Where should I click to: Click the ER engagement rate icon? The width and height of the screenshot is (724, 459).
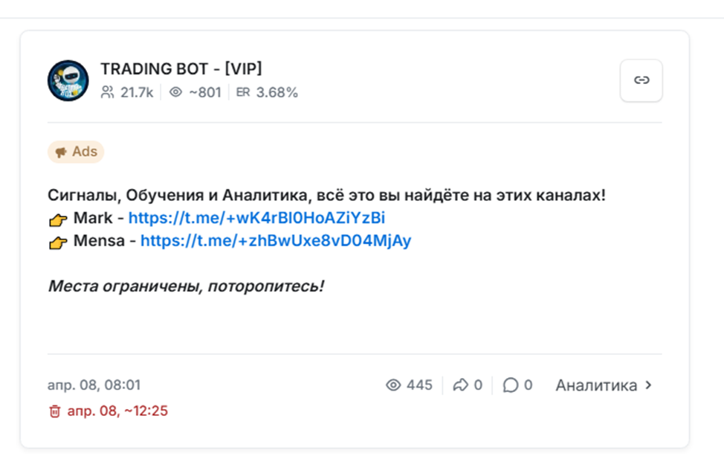pos(243,92)
